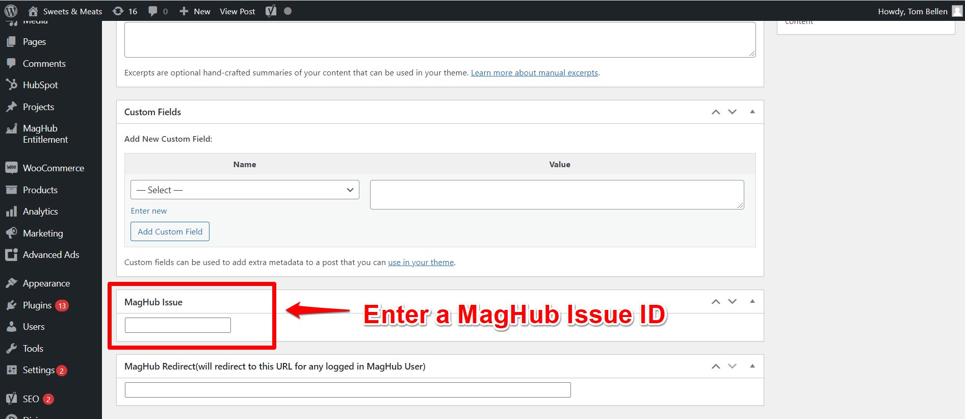Viewport: 965px width, 419px height.
Task: Click the Users person icon
Action: pyautogui.click(x=11, y=326)
